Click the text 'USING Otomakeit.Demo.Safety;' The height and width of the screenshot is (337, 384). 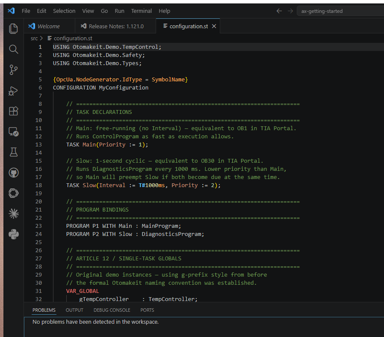click(99, 55)
